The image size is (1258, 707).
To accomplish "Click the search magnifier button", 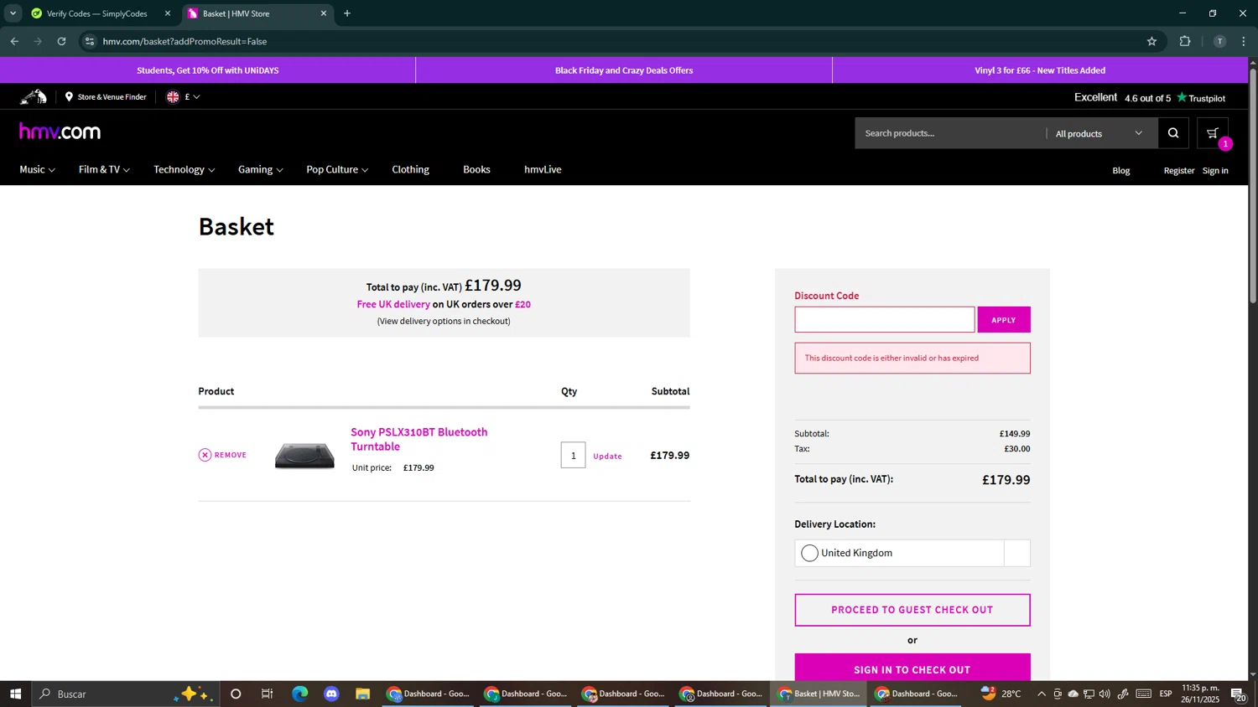I will [1173, 133].
